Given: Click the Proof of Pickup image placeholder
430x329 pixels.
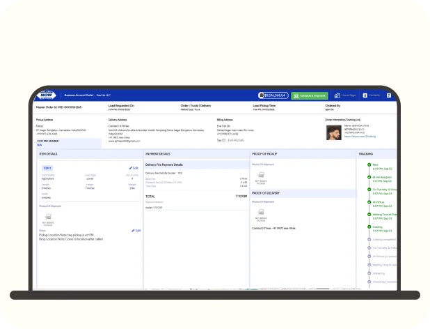Looking at the screenshot, I should click(x=260, y=178).
